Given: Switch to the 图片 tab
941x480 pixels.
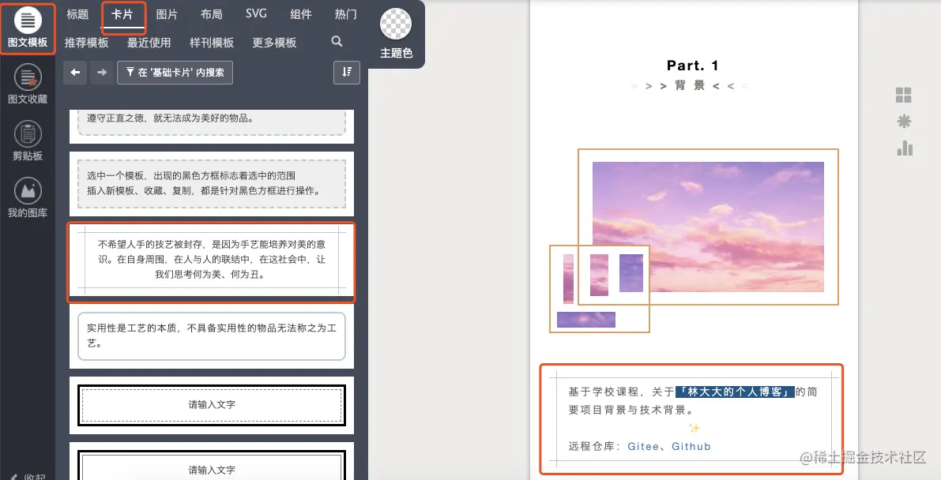Looking at the screenshot, I should pos(166,14).
